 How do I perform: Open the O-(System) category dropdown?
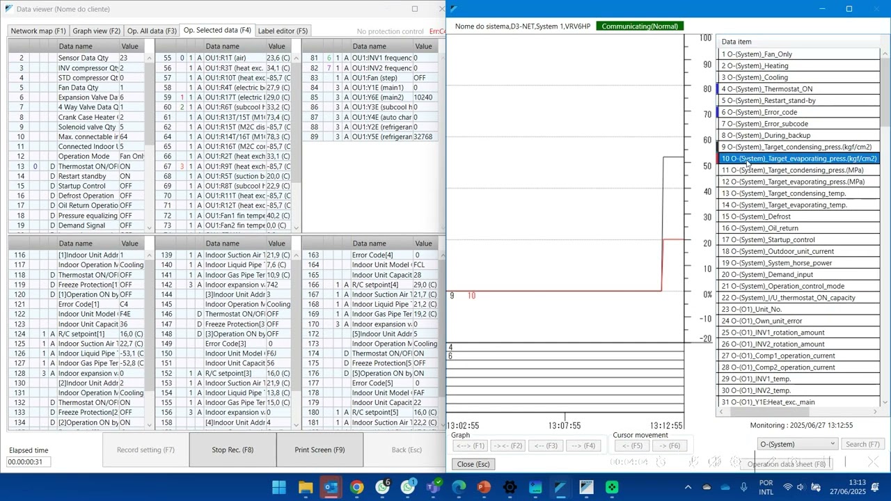coord(797,444)
